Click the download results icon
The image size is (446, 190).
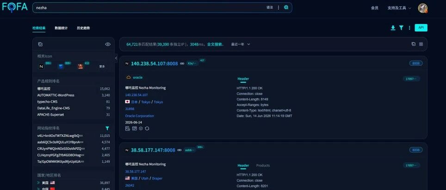click(393, 28)
